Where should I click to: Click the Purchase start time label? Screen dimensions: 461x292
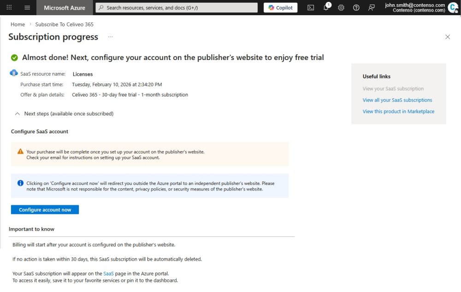42,84
